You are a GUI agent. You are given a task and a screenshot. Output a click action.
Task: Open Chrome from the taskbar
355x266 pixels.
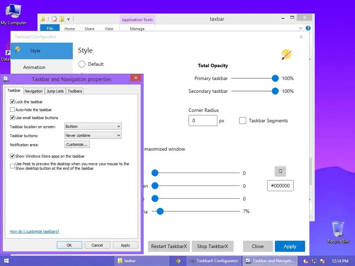click(x=178, y=261)
